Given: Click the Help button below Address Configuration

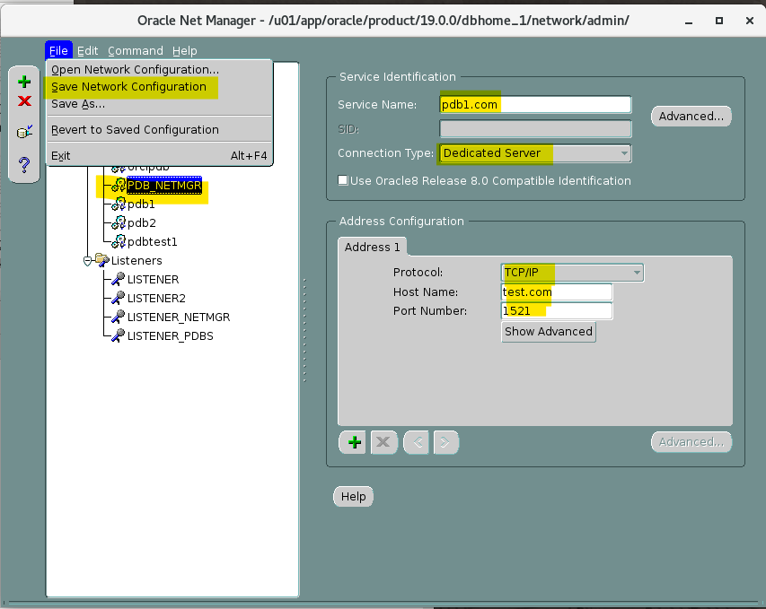Looking at the screenshot, I should coord(353,496).
